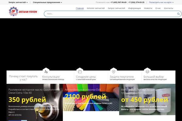The image size is (182, 121).
Task: Click the Защита покупателя heading
Action: click(x=122, y=77)
